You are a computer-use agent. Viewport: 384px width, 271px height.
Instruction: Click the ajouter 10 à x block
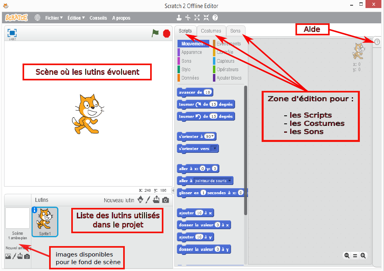[196, 213]
